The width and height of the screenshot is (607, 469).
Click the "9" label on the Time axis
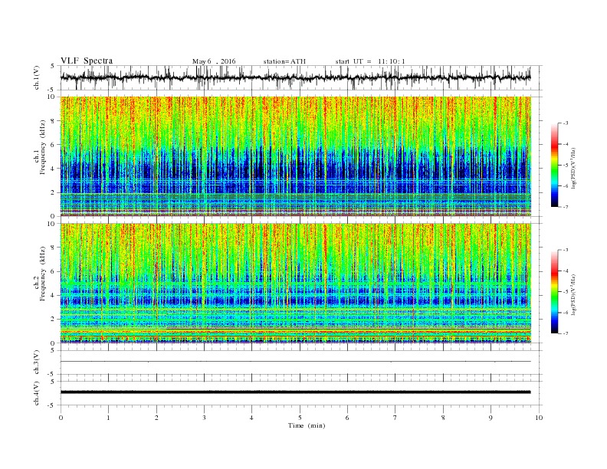491,418
